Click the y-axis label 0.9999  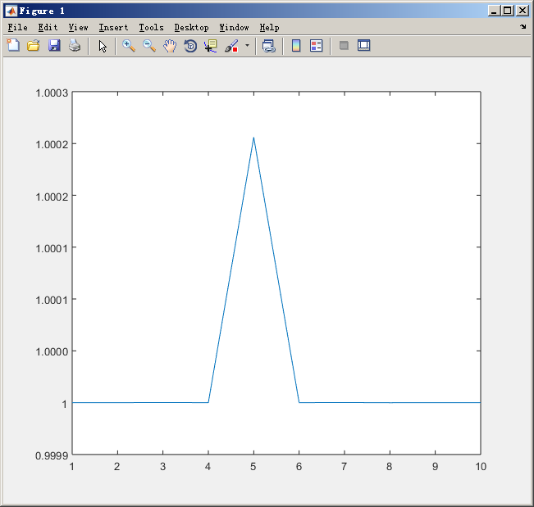(x=52, y=455)
